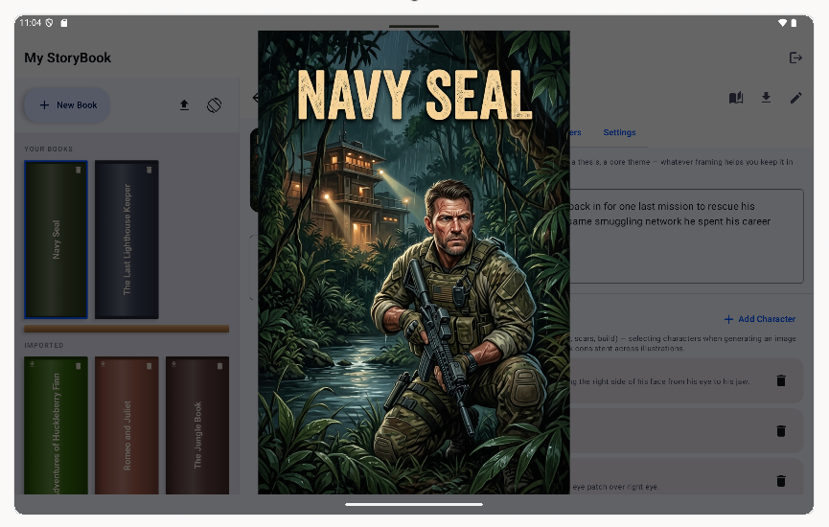Open The Jungle Book imported book
This screenshot has height=527, width=829.
pos(197,425)
